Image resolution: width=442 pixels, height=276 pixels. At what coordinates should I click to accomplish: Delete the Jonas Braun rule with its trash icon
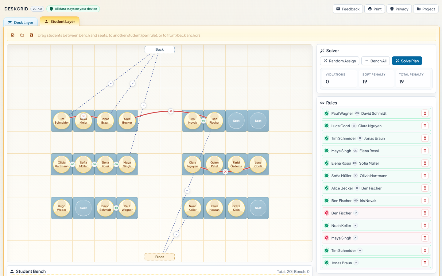425,263
